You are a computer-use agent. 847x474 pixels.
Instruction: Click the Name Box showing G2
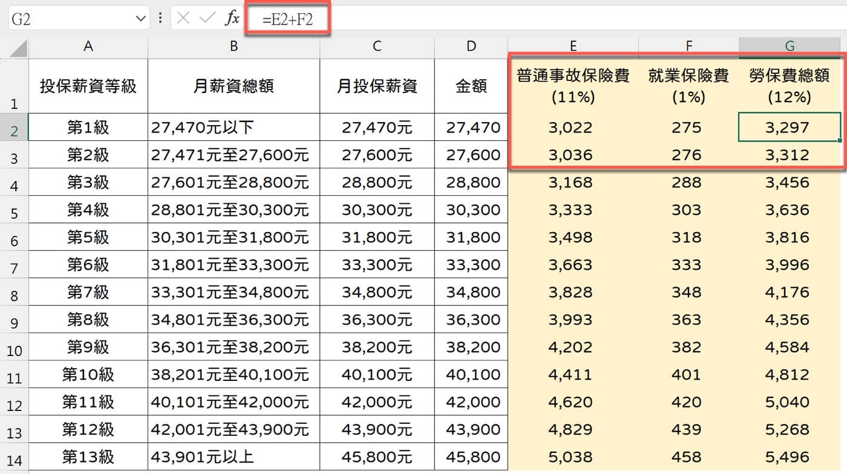pos(79,19)
